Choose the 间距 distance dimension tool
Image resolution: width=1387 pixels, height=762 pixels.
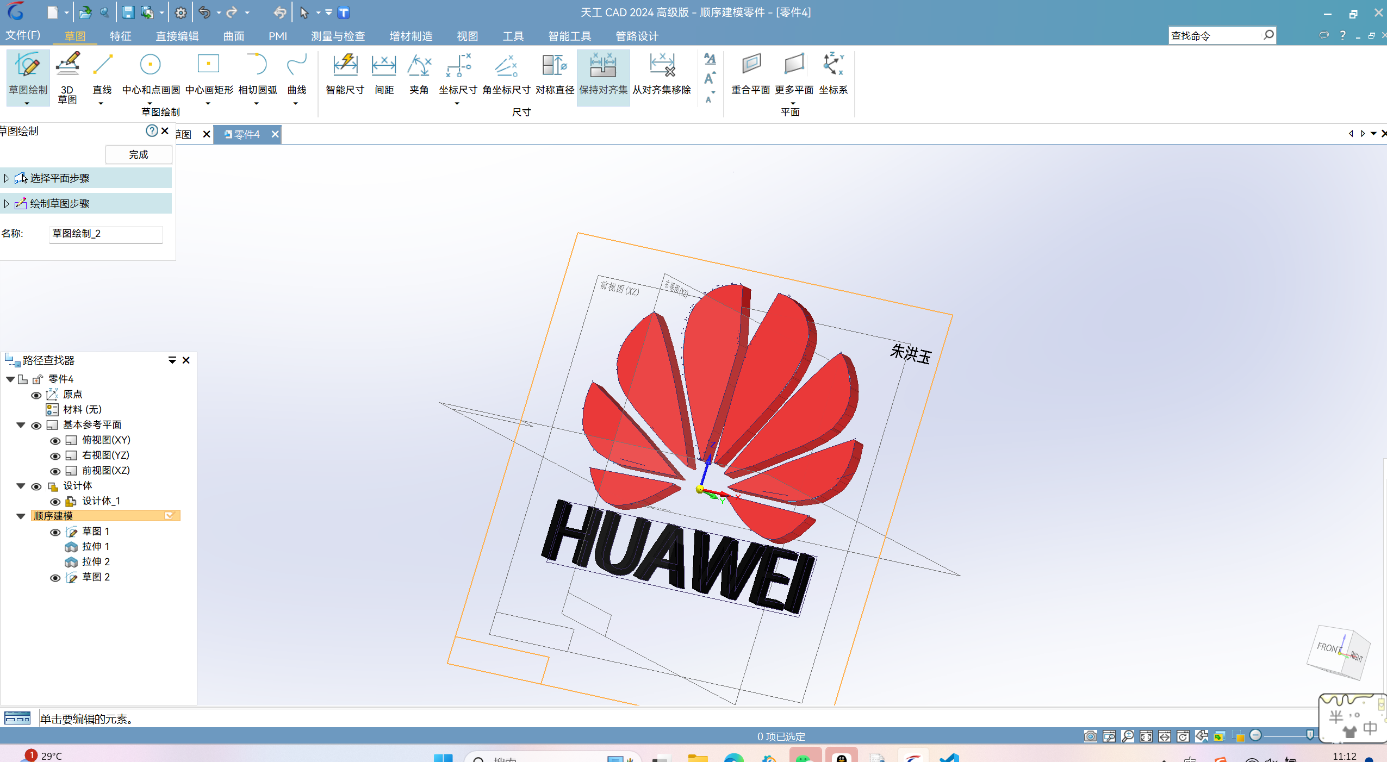coord(384,74)
